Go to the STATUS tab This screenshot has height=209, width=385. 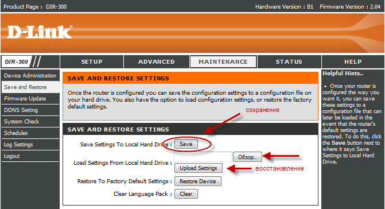point(289,61)
